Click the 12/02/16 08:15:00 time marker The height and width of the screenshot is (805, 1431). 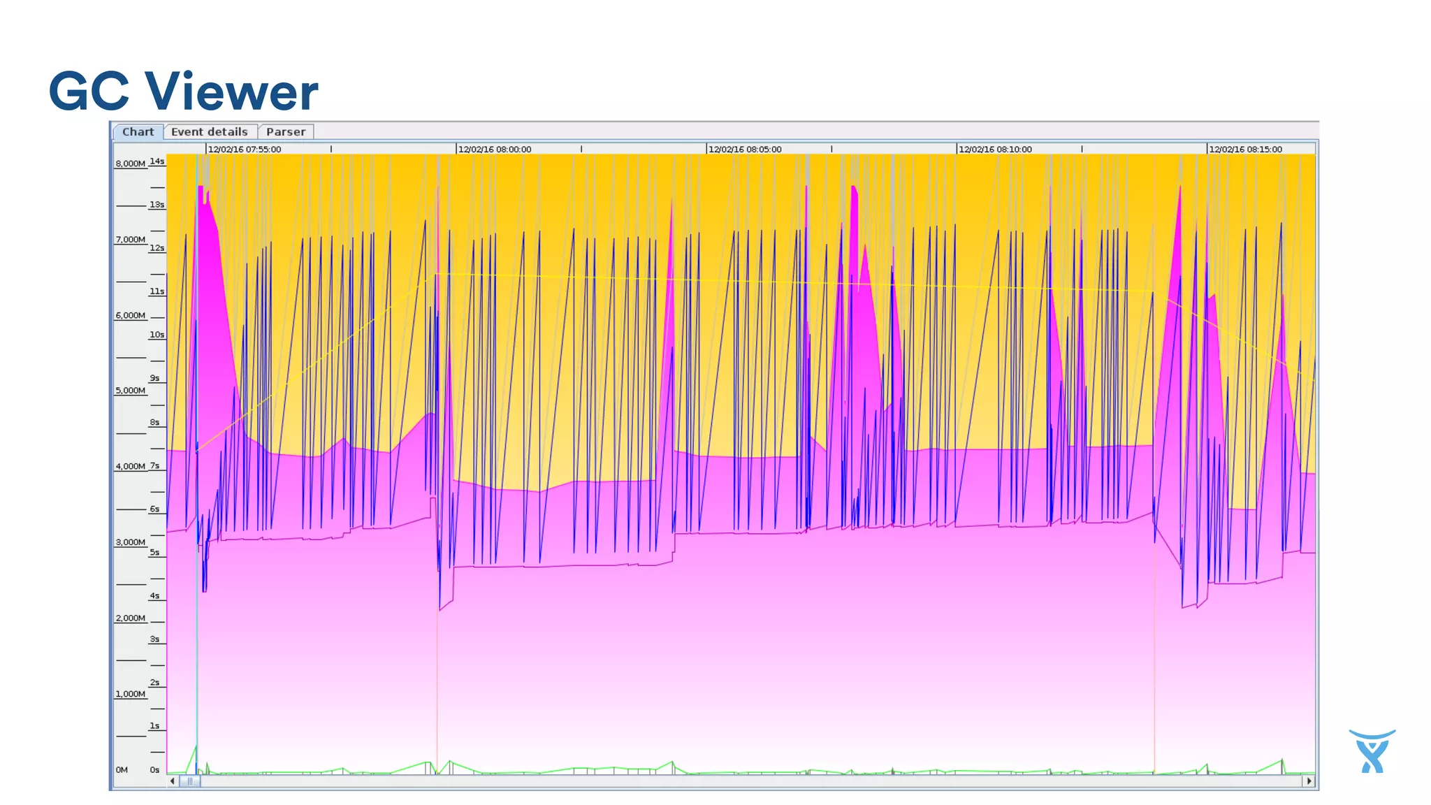(1245, 149)
